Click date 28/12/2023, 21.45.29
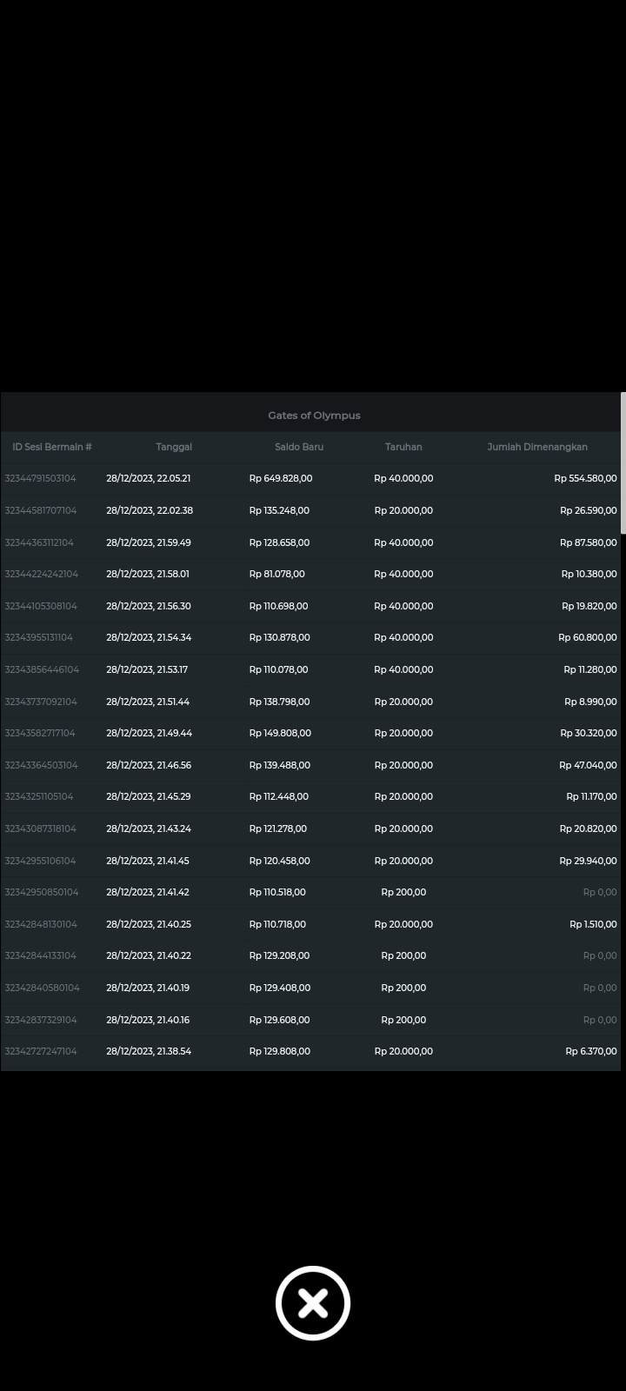This screenshot has height=1391, width=626. tap(149, 796)
